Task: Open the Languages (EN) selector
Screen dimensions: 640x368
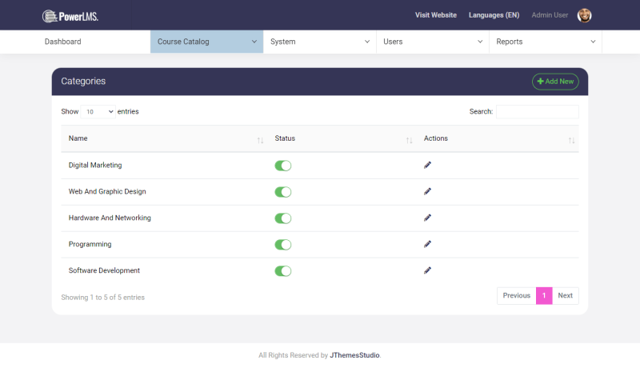Action: [494, 15]
